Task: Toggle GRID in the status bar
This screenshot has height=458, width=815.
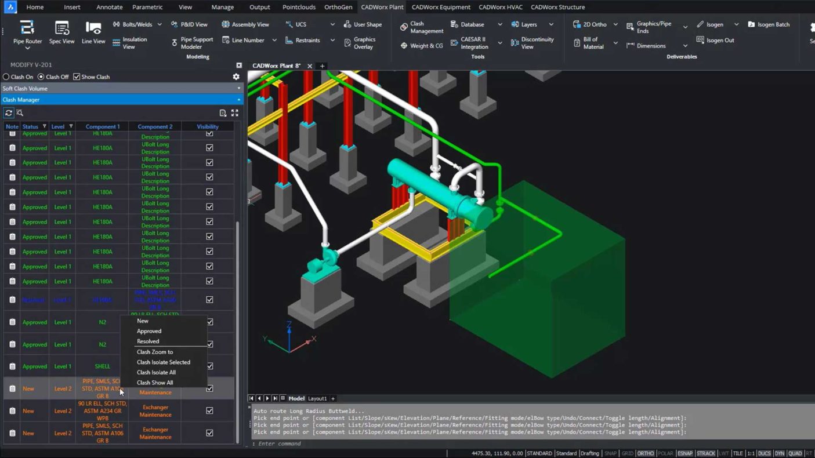Action: pos(627,453)
